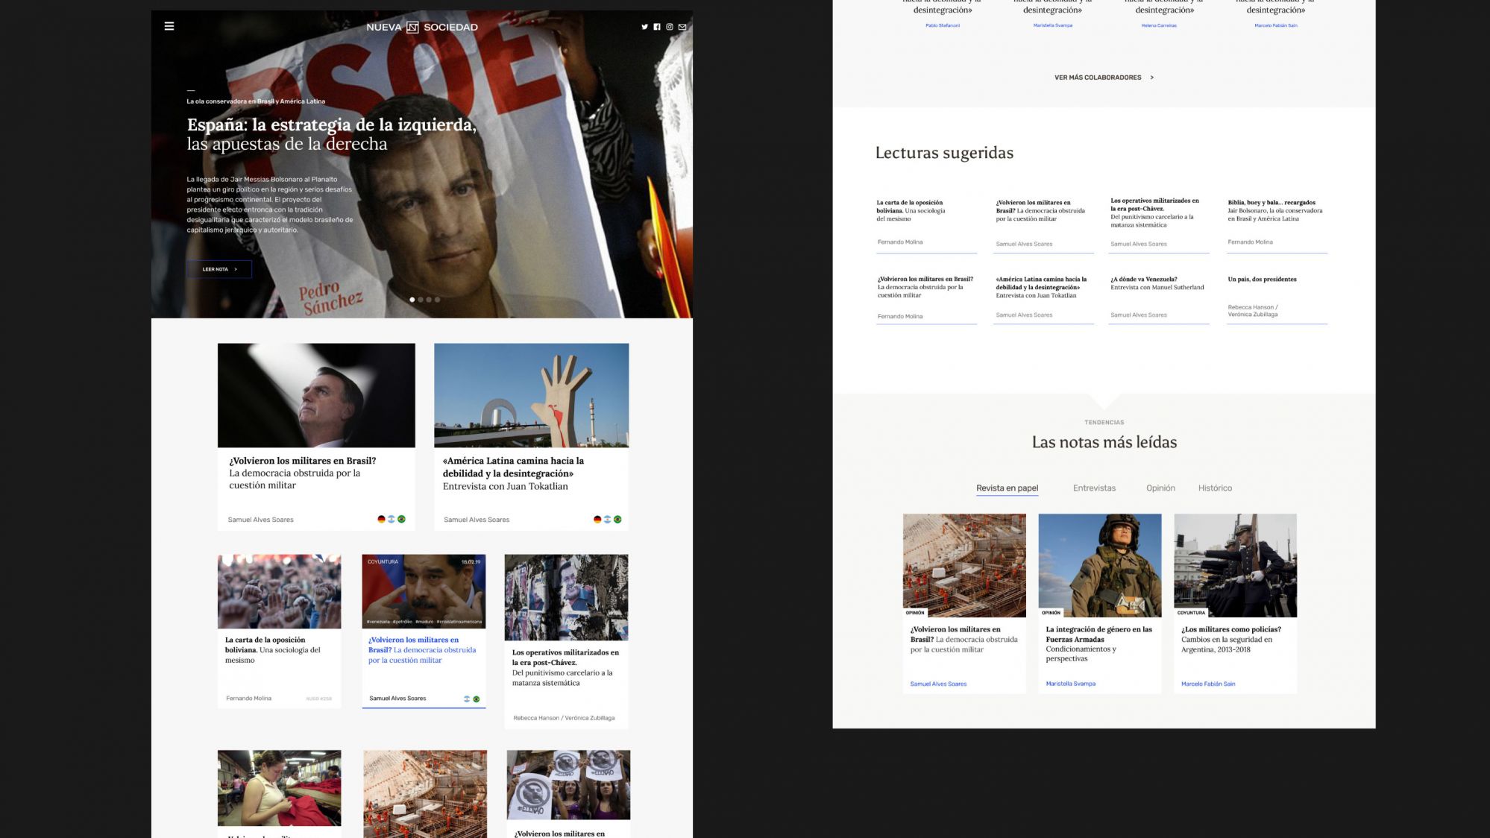This screenshot has width=1490, height=838.
Task: Switch to the Entrevistas tab
Action: 1094,488
